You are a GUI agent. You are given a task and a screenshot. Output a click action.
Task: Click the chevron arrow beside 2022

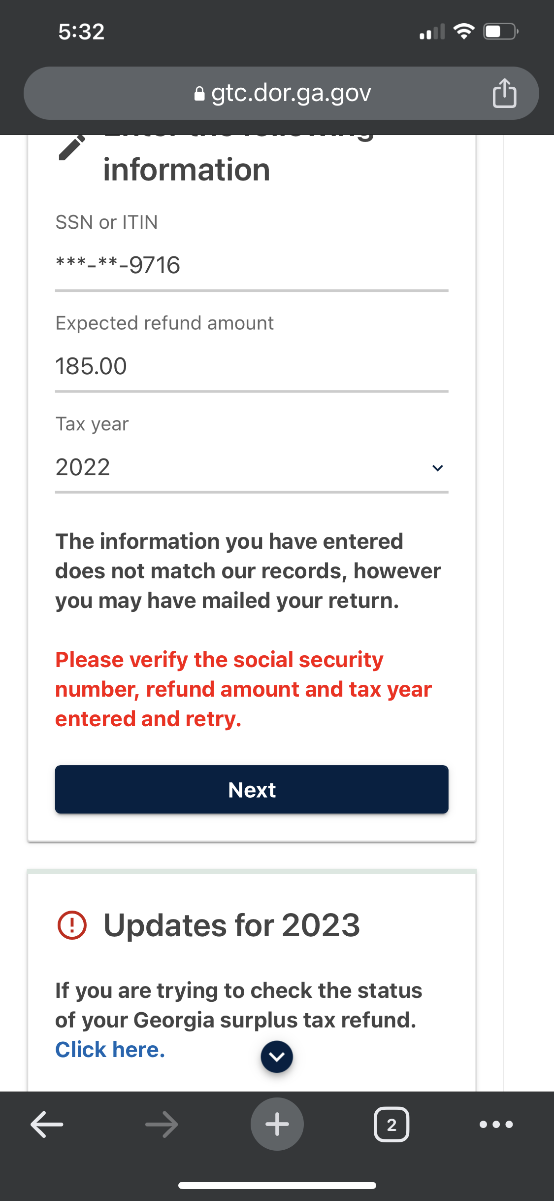tap(437, 468)
